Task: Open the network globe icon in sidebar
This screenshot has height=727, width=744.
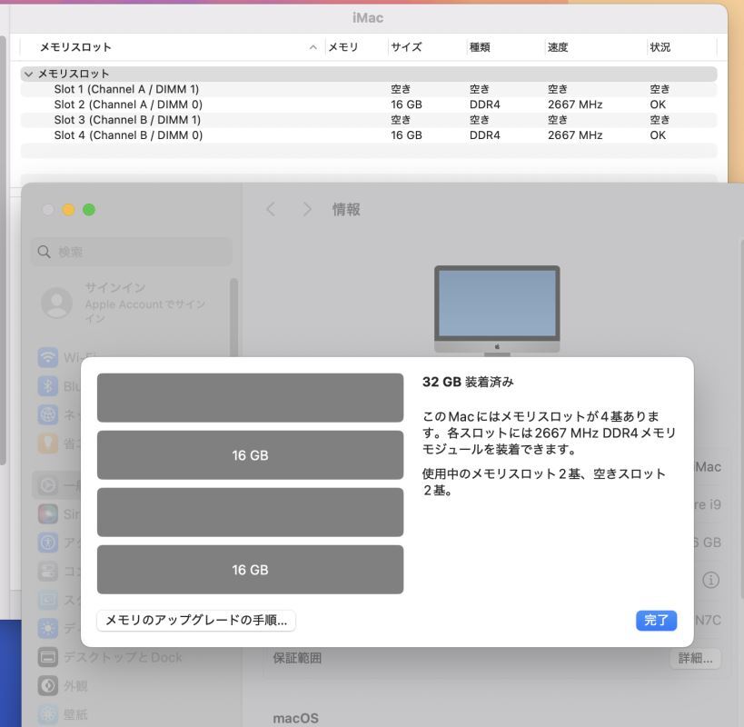Action: click(48, 414)
